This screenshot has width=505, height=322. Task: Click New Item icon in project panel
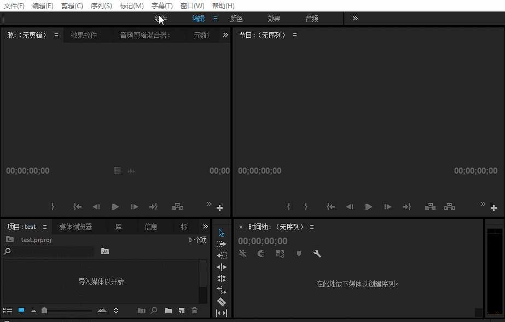(x=182, y=311)
